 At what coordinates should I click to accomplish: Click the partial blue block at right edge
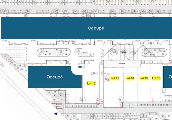pos(168,77)
